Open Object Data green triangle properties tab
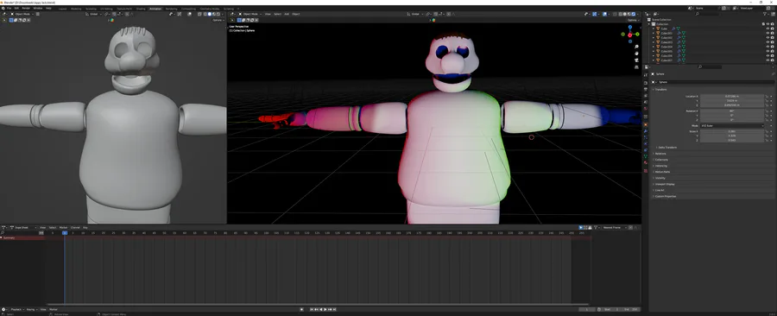777x316 pixels. click(646, 156)
